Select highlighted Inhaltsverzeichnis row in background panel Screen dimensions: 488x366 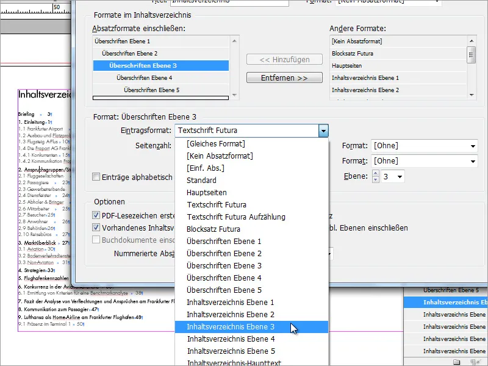[x=446, y=302]
